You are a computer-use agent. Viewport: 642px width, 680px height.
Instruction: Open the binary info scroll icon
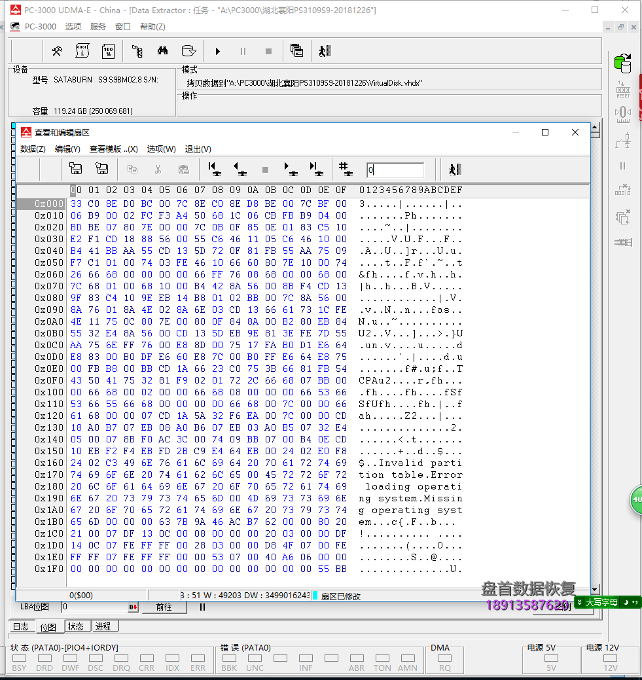tap(82, 51)
